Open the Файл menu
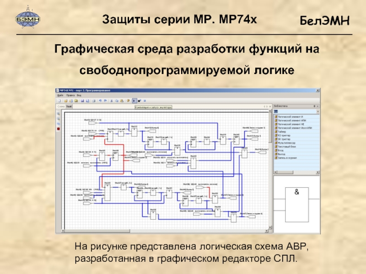 pyautogui.click(x=60, y=95)
